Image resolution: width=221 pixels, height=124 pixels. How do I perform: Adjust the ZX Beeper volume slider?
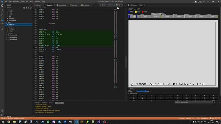143,91
